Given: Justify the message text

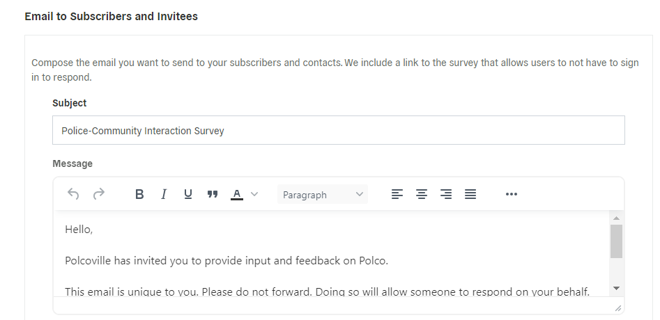Looking at the screenshot, I should [x=470, y=195].
